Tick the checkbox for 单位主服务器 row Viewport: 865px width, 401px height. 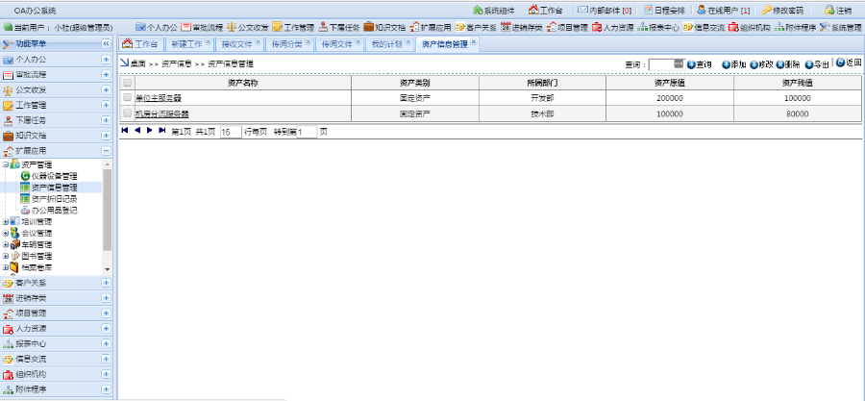coord(128,98)
